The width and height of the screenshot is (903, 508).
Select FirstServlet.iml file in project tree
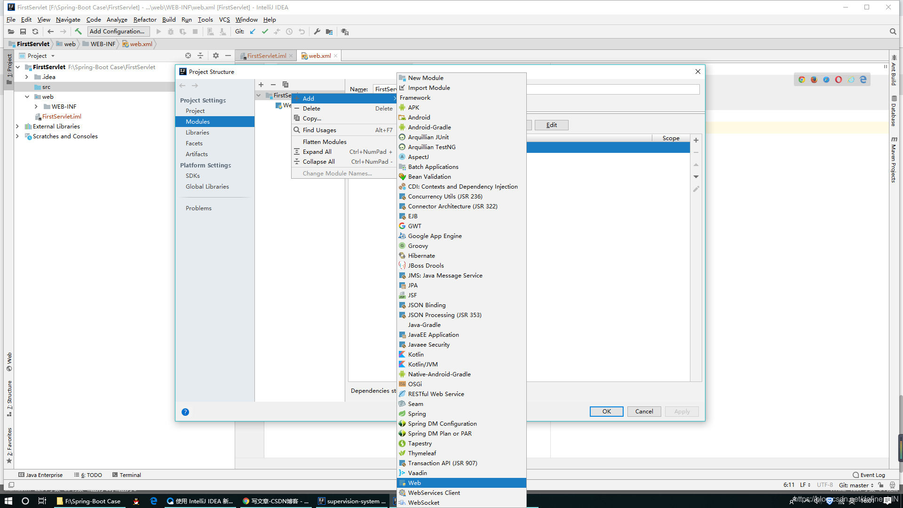(x=62, y=117)
